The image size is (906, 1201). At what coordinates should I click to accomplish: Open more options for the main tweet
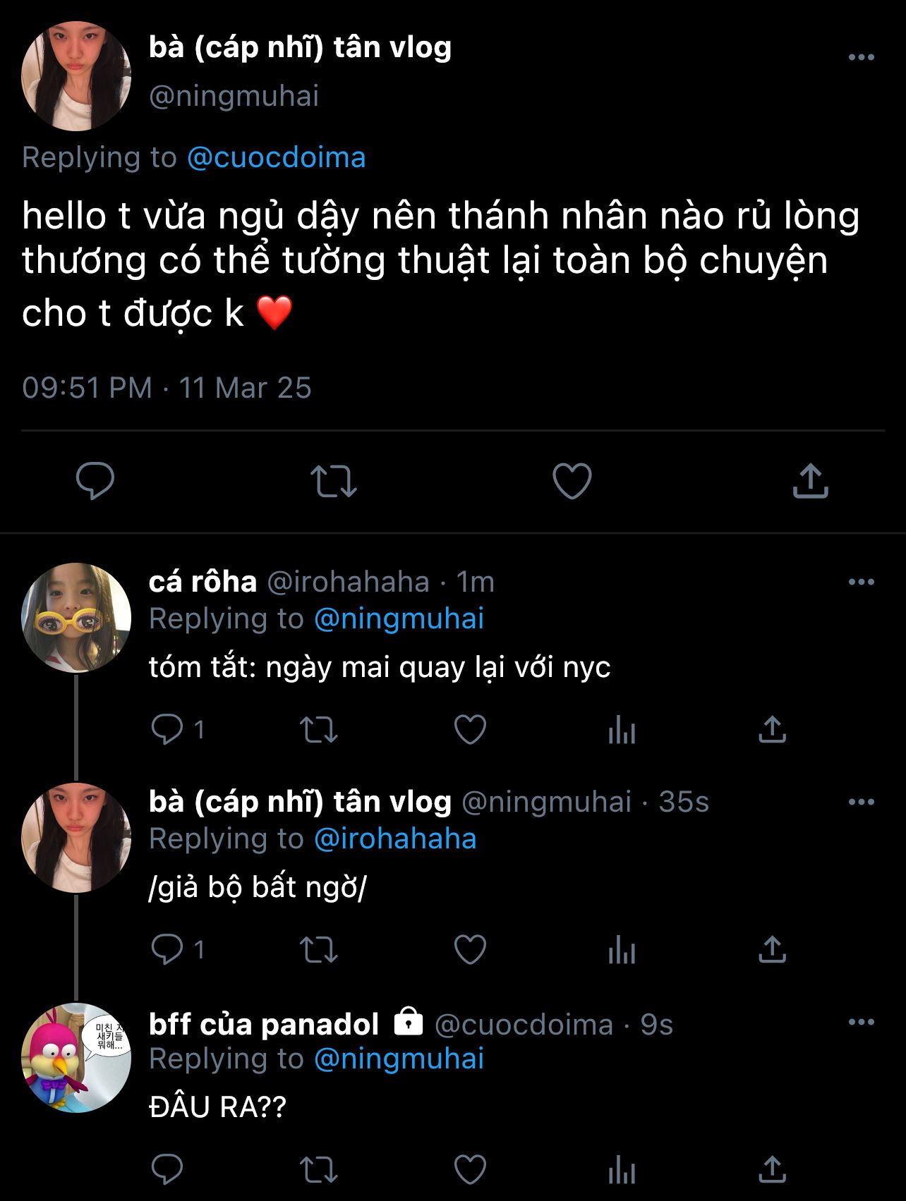[861, 58]
